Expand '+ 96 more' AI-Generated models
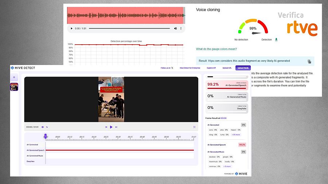The width and height of the screenshot is (328, 184). (x=236, y=135)
